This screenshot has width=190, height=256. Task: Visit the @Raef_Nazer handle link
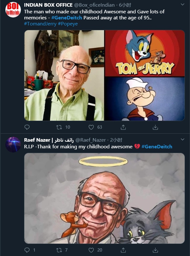[x=92, y=140]
